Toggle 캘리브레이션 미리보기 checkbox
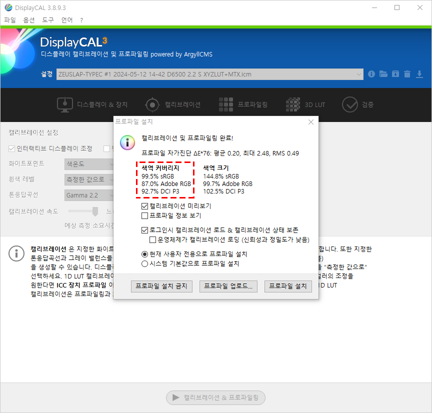This screenshot has height=413, width=432. (144, 206)
